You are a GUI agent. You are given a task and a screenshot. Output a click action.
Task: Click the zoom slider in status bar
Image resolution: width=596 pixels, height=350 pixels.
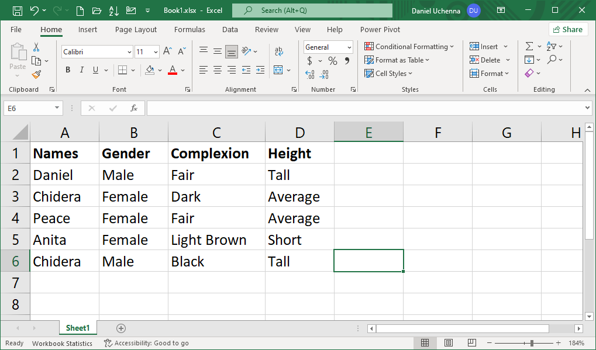[x=531, y=343]
